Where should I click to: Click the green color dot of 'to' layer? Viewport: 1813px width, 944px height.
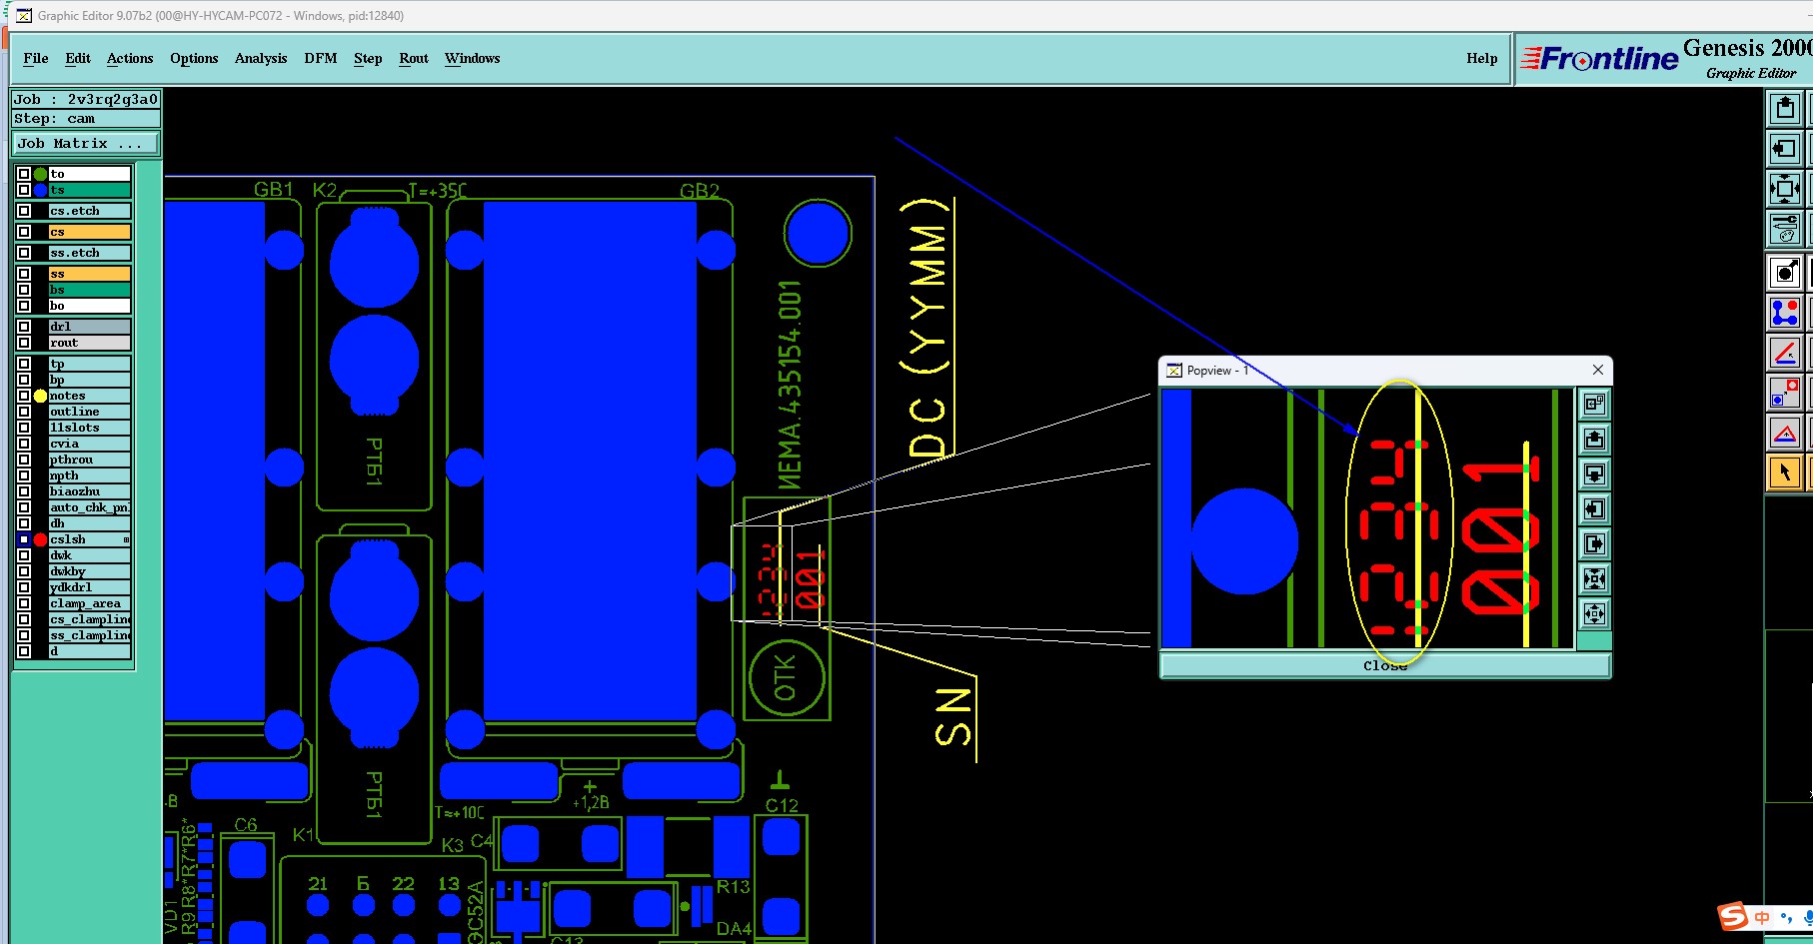[x=40, y=174]
